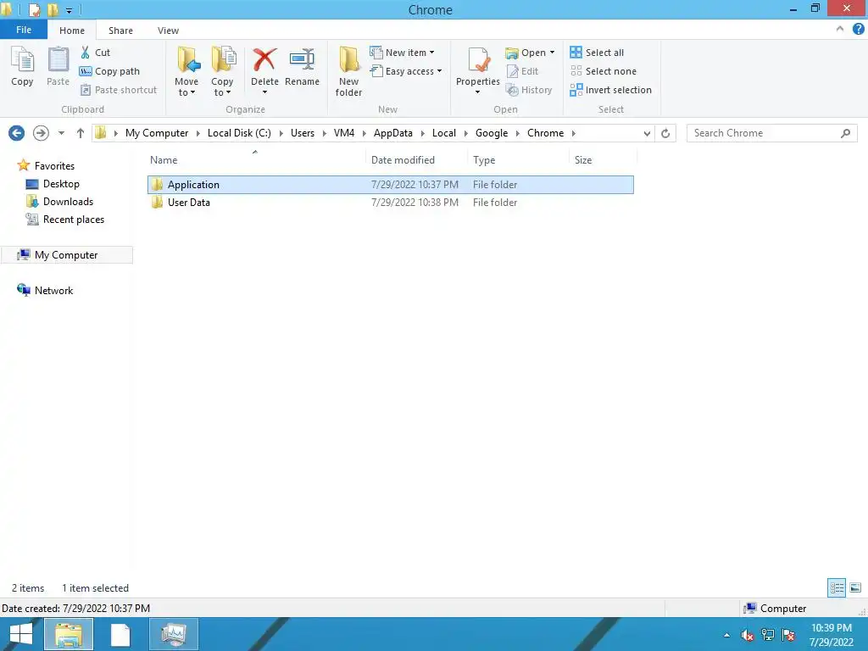The height and width of the screenshot is (651, 868).
Task: Click the File Explorer taskbar icon
Action: click(69, 634)
